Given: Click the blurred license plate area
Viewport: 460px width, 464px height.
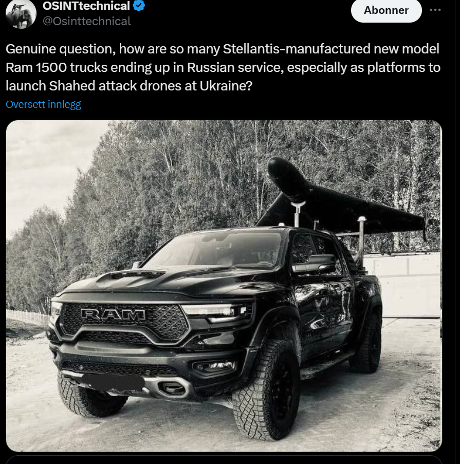Looking at the screenshot, I should click(113, 382).
